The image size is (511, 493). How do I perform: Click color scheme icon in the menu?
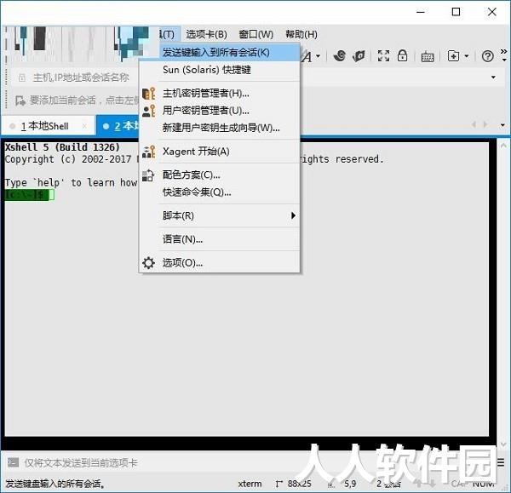coord(148,175)
